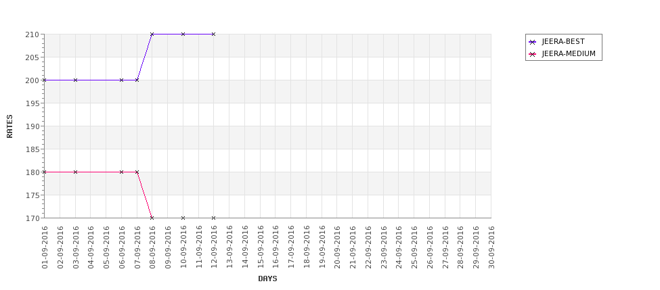Click the JEERA-MEDIUM legend label

click(569, 54)
